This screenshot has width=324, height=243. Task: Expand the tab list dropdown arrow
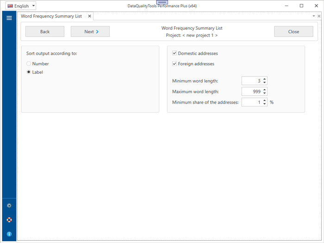(314, 16)
